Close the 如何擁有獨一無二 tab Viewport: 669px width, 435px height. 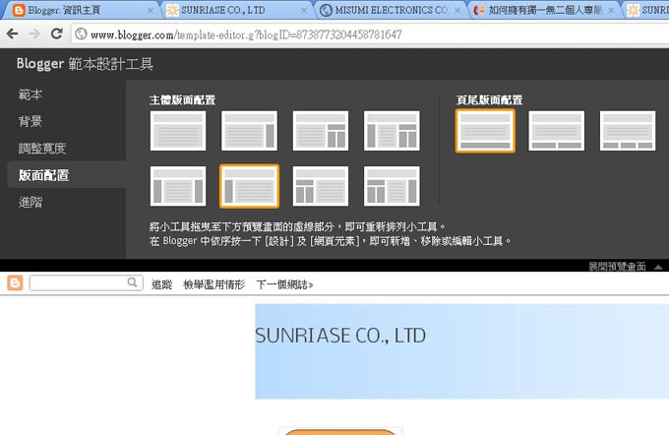[x=611, y=11]
